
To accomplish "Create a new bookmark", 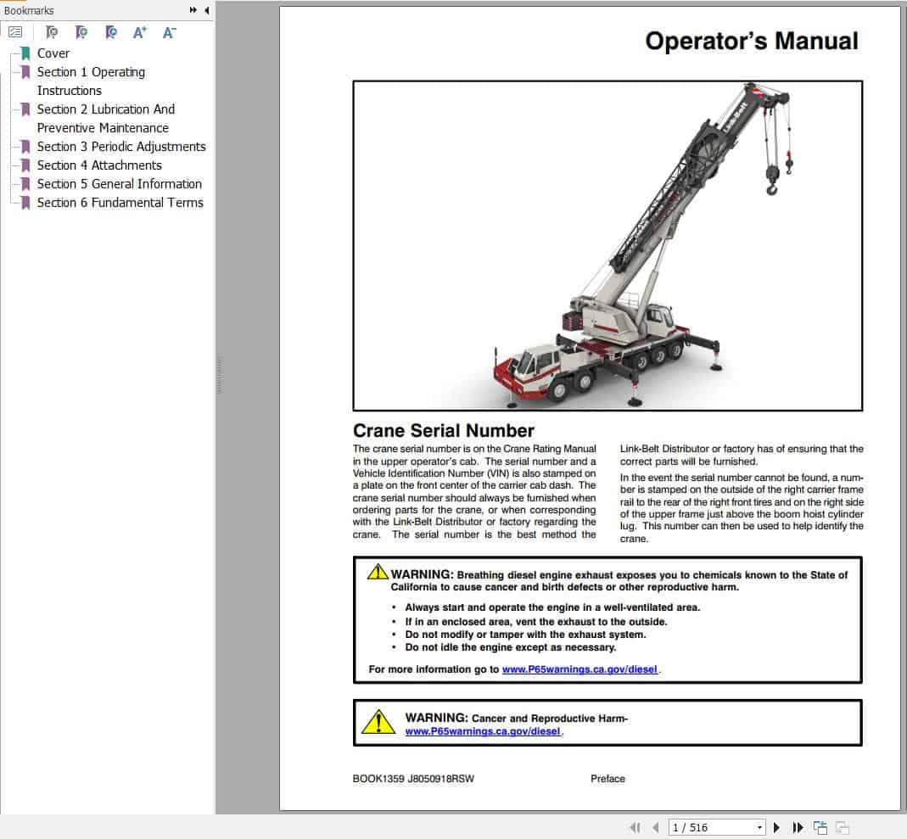I will (81, 32).
